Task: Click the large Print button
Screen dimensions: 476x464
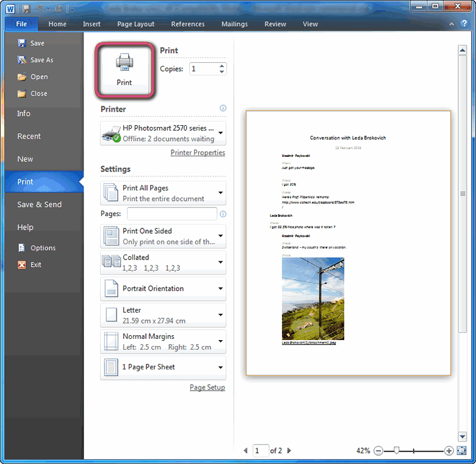Action: point(124,70)
